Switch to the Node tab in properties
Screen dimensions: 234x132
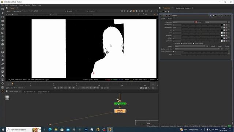[170, 19]
